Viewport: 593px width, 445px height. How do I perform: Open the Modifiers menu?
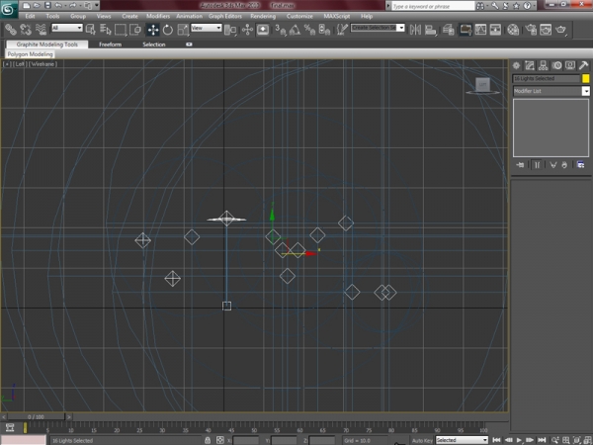point(158,16)
